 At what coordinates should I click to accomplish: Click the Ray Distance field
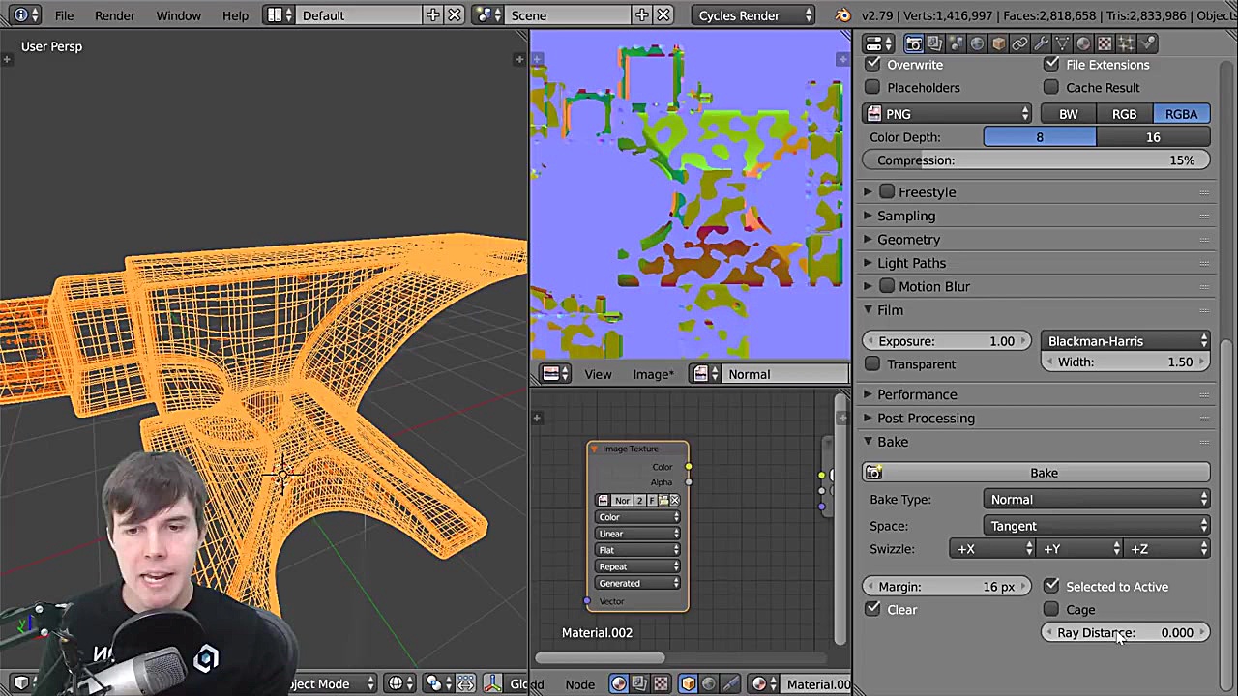1126,633
